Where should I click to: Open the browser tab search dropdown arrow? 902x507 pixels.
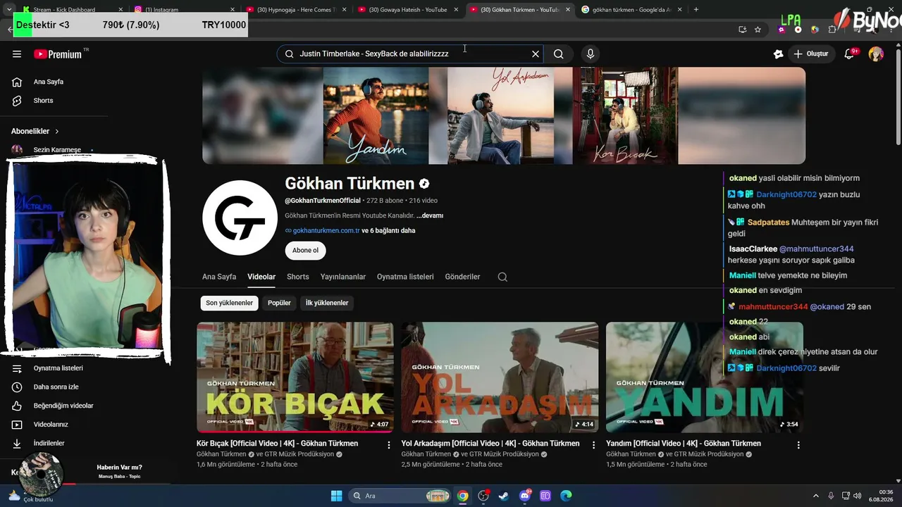point(8,9)
